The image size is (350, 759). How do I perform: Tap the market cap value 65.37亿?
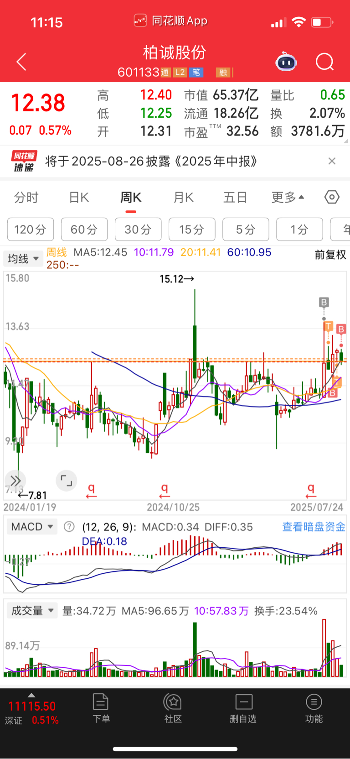pos(235,95)
